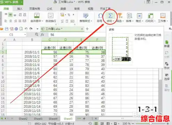Viewport: 172px width, 125px height.
Task: Apply percent style with the % icon
Action: [69, 15]
